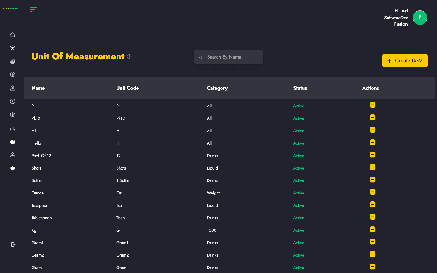Image resolution: width=437 pixels, height=273 pixels.
Task: Open actions menu for Ounce row
Action: tap(373, 192)
